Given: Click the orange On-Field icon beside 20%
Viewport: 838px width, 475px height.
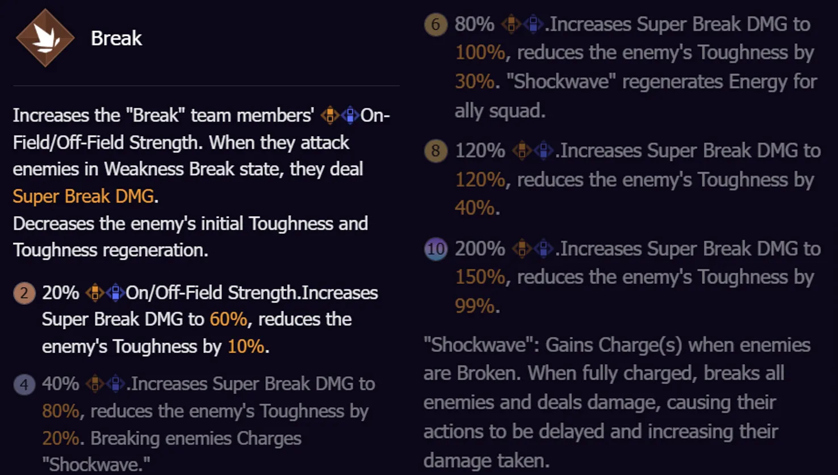Looking at the screenshot, I should point(95,293).
